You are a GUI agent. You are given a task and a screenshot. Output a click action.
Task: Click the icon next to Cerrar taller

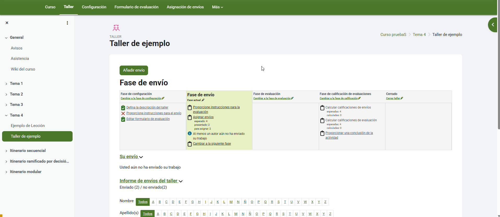pyautogui.click(x=402, y=98)
